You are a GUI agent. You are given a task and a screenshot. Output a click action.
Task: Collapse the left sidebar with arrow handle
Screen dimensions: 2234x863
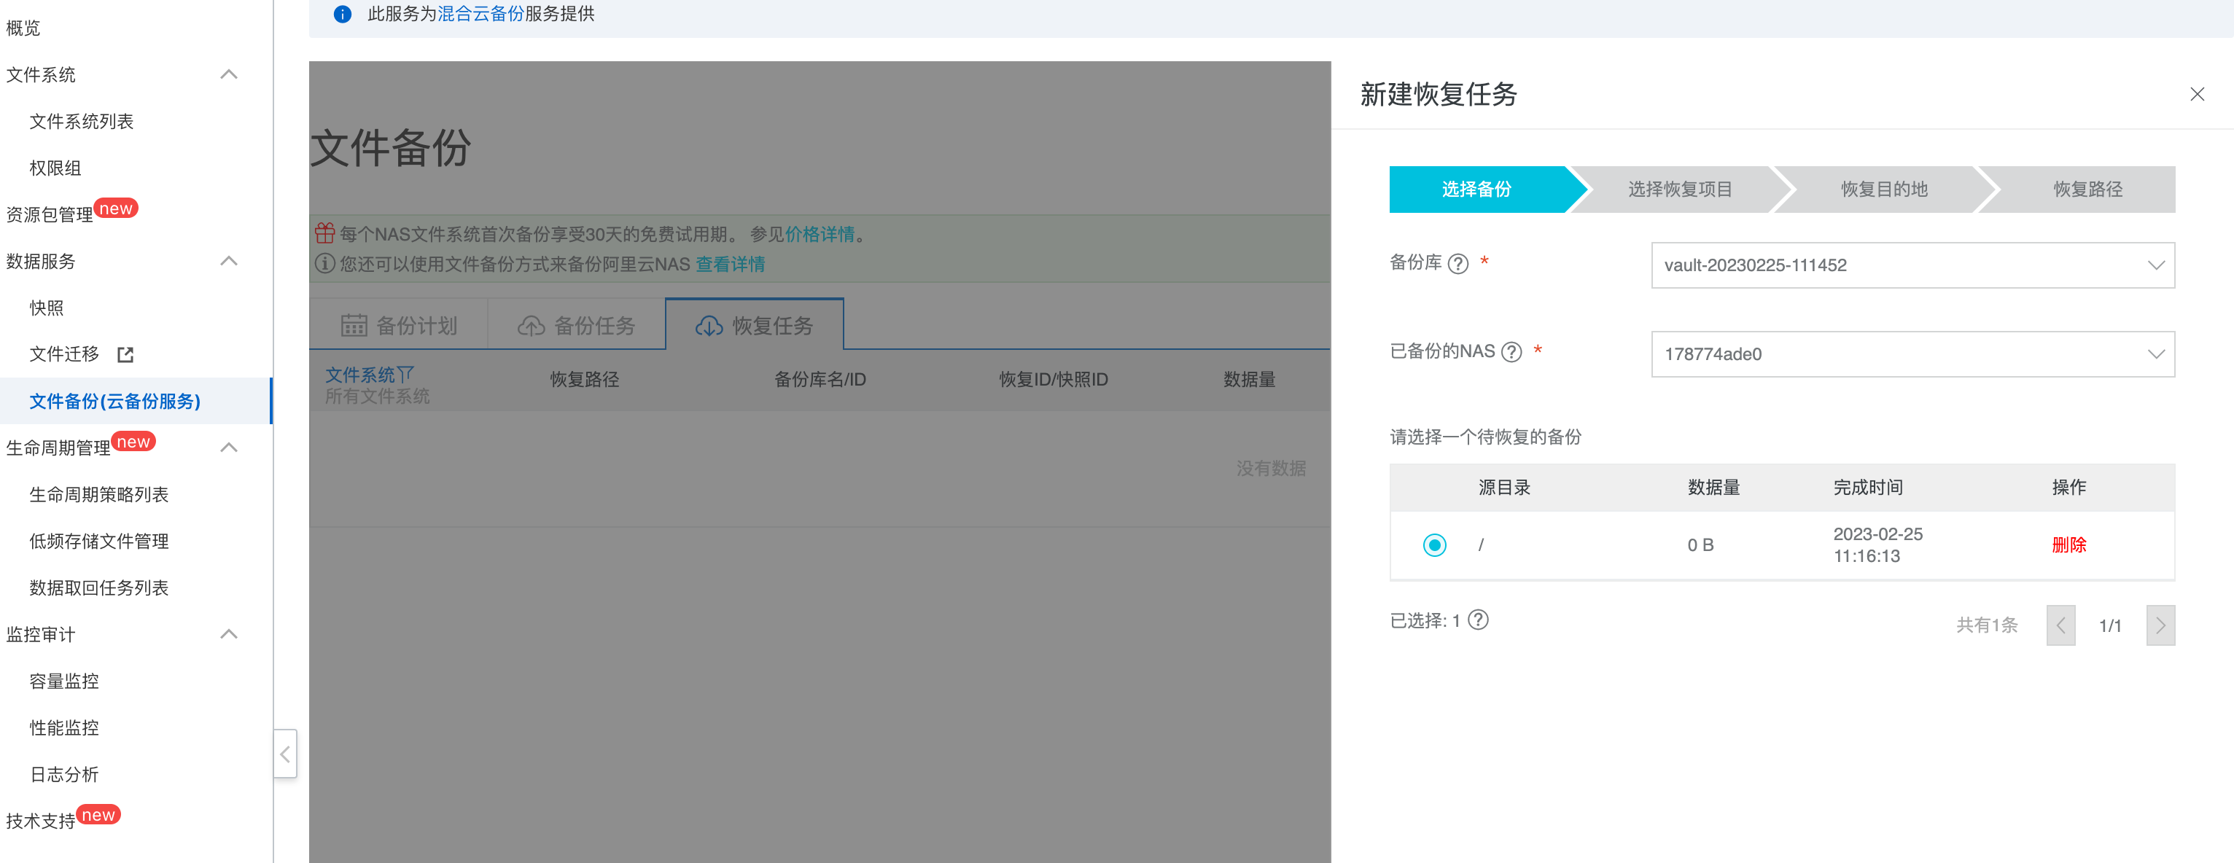tap(285, 754)
